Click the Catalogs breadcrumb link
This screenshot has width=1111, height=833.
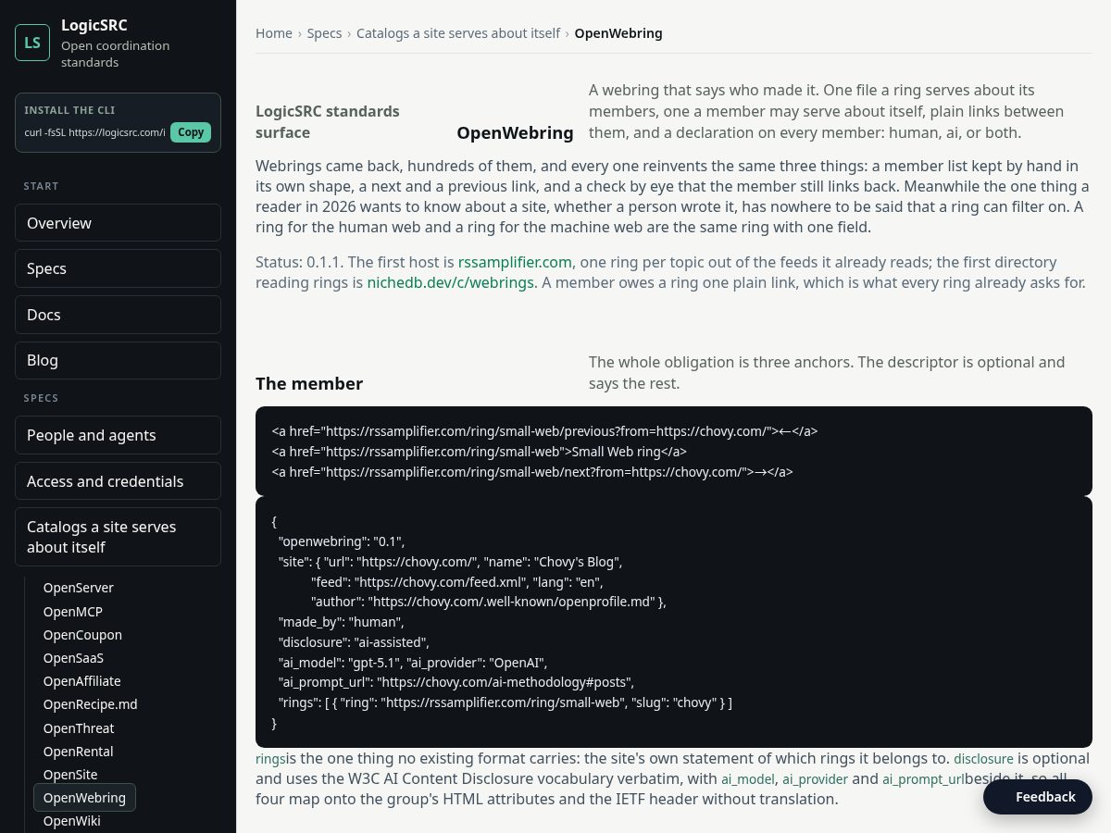[458, 33]
